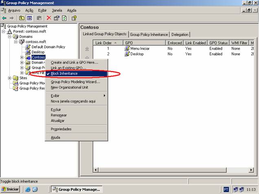Image resolution: width=259 pixels, height=194 pixels.
Task: Click the scroll right arrow in list
Action: [251, 170]
